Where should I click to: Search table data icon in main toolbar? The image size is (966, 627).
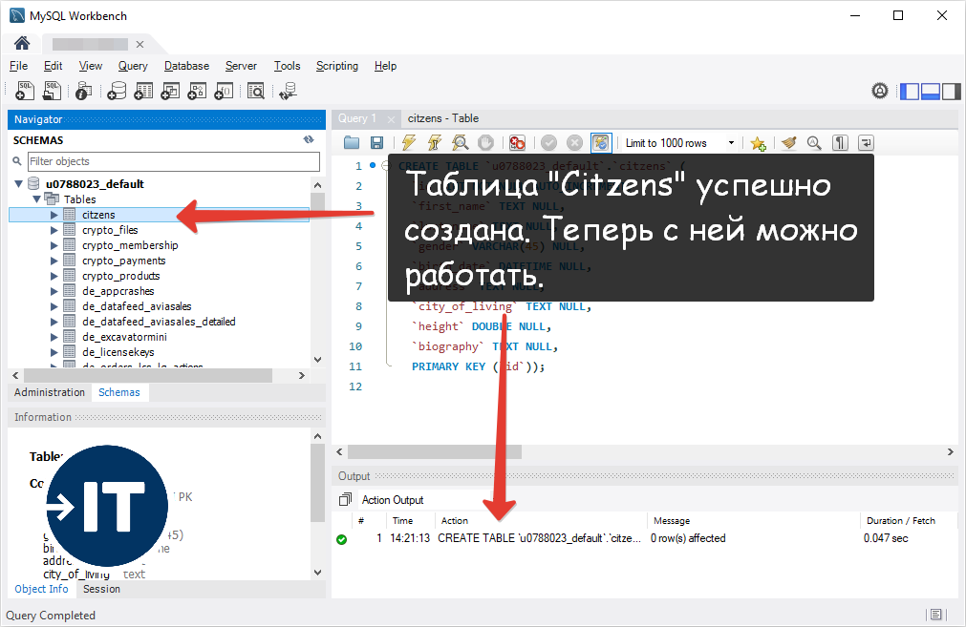pyautogui.click(x=256, y=91)
